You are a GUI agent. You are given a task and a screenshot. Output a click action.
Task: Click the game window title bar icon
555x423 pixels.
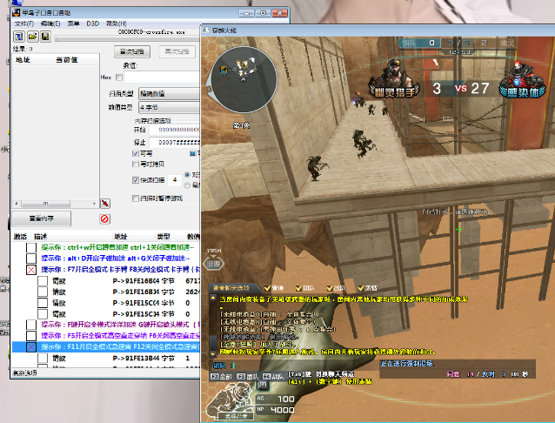pyautogui.click(x=205, y=30)
